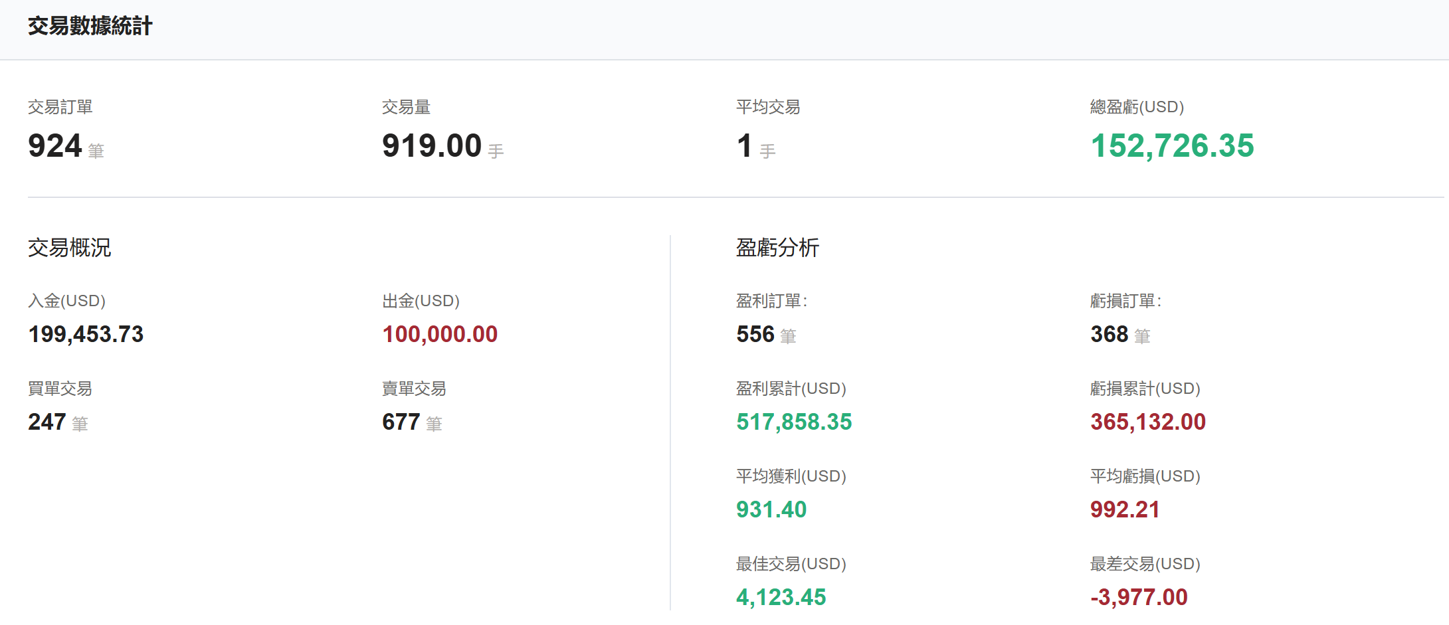Click the 556 profitable orders value
The height and width of the screenshot is (625, 1449).
click(x=755, y=334)
